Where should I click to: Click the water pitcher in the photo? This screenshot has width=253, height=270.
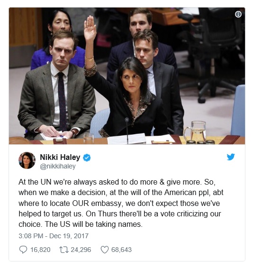(x=196, y=131)
